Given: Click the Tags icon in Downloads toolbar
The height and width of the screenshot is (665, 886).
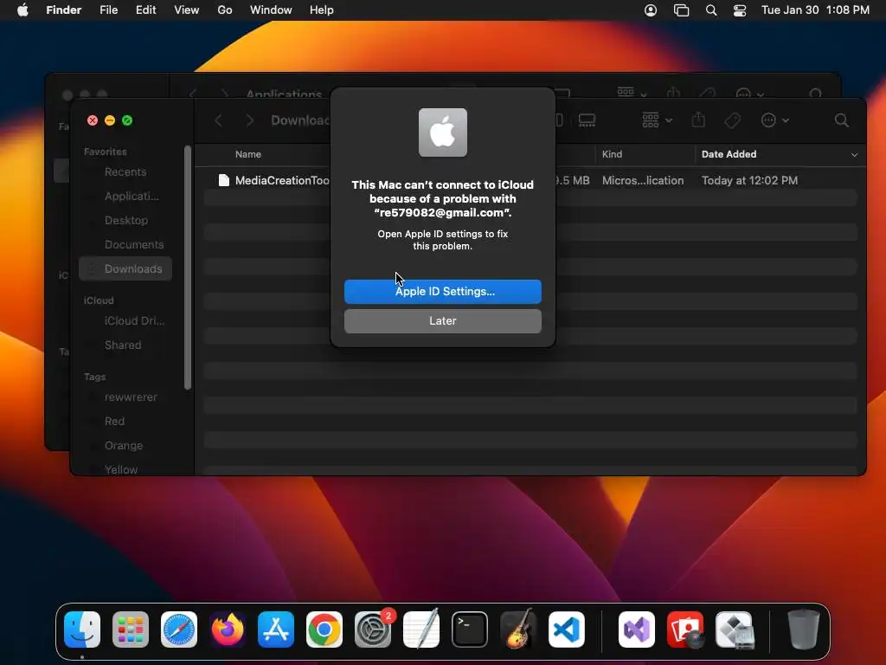Looking at the screenshot, I should [x=733, y=119].
